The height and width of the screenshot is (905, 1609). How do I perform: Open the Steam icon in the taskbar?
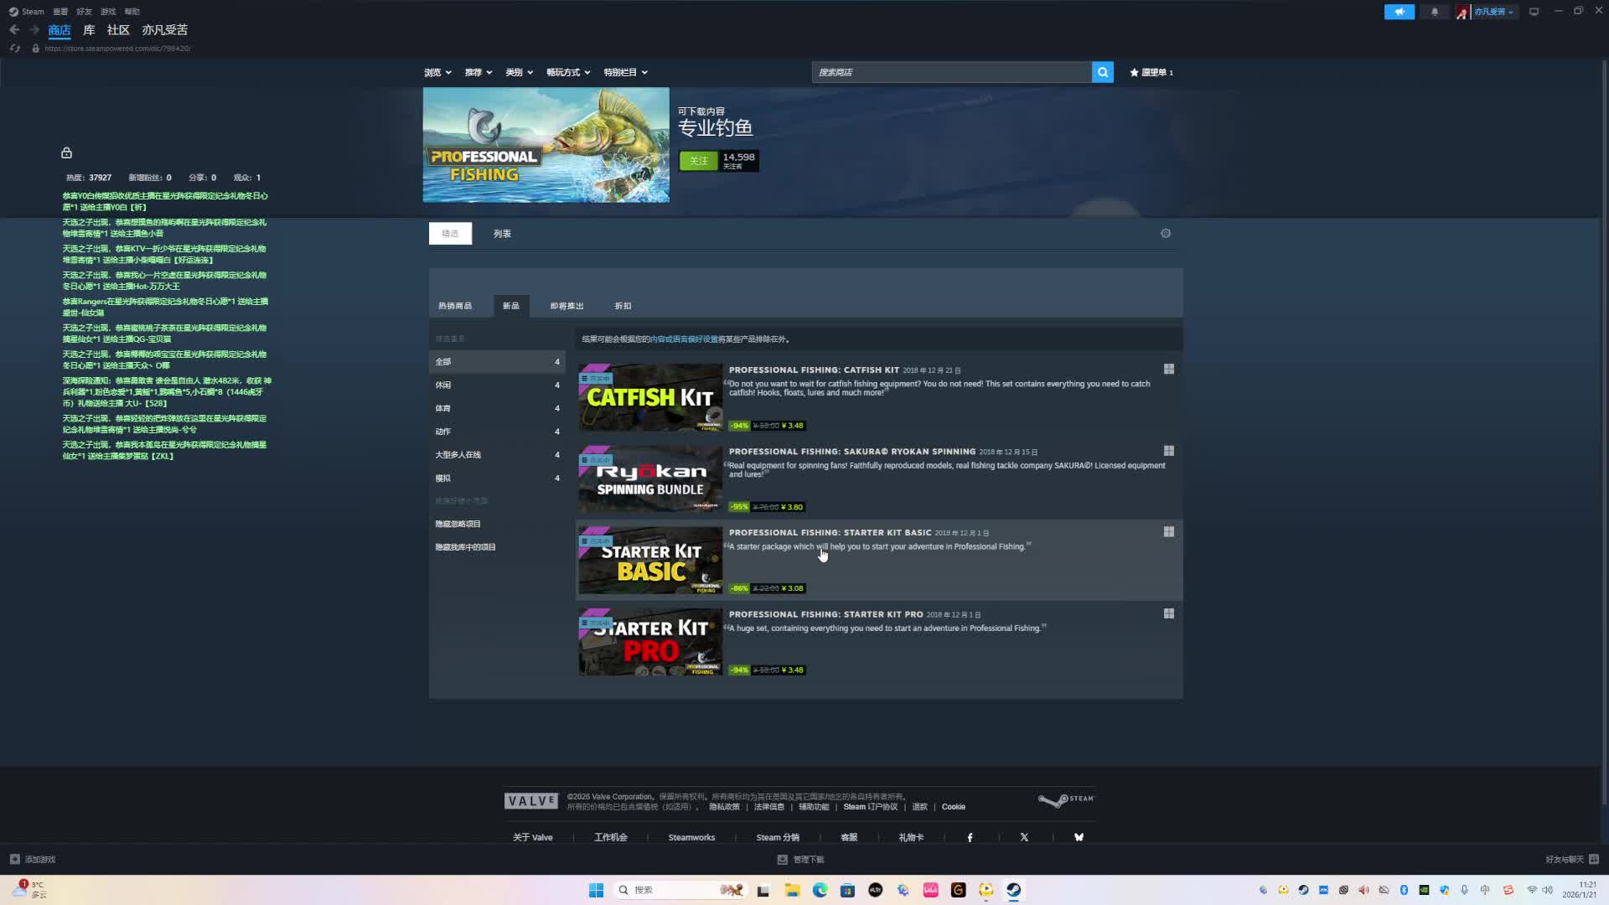point(1013,890)
